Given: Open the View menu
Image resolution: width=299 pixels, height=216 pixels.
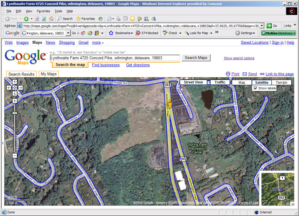Looking at the screenshot, I should (29, 11).
